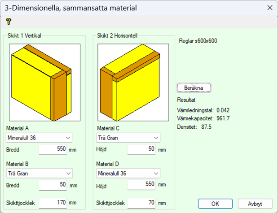
Task: Expand the Material B combo box
Action: 39,173
